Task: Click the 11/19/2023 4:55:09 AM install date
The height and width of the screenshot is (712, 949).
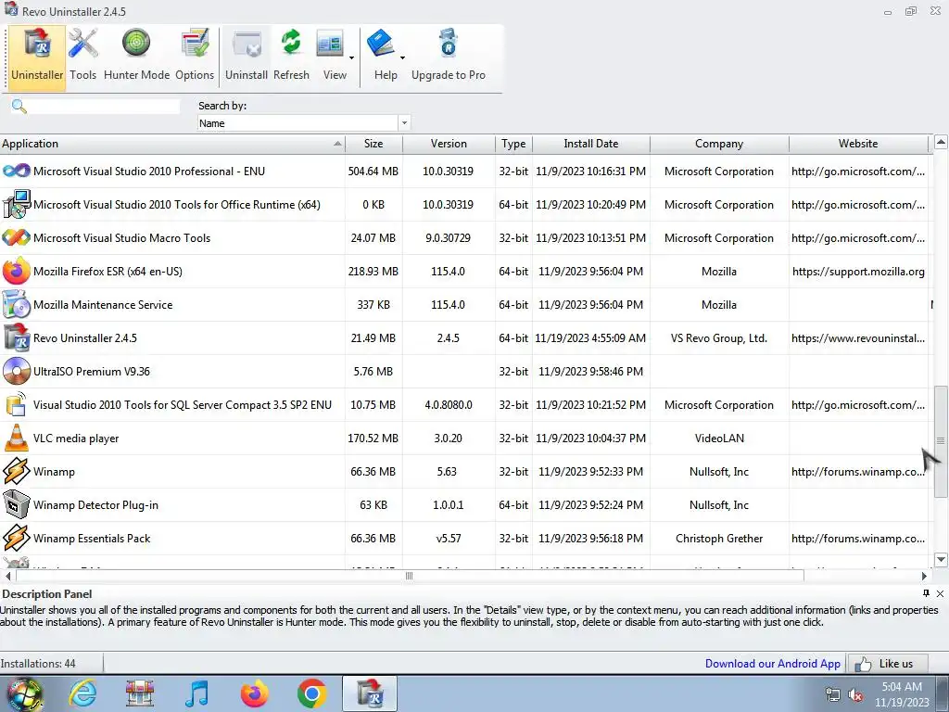Action: click(x=590, y=337)
